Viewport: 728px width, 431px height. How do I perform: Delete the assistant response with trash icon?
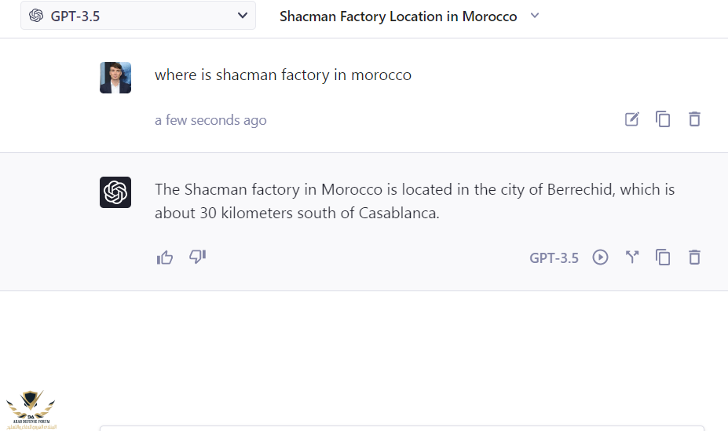click(694, 258)
